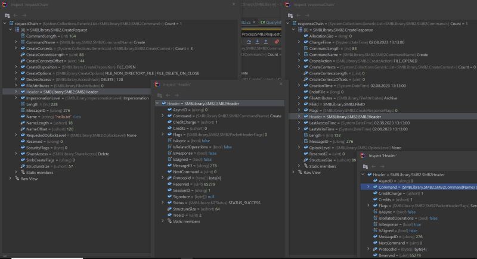Click the Step Out debugger icon in the background window
Viewport: 477px width, 259px height.
coord(265,42)
